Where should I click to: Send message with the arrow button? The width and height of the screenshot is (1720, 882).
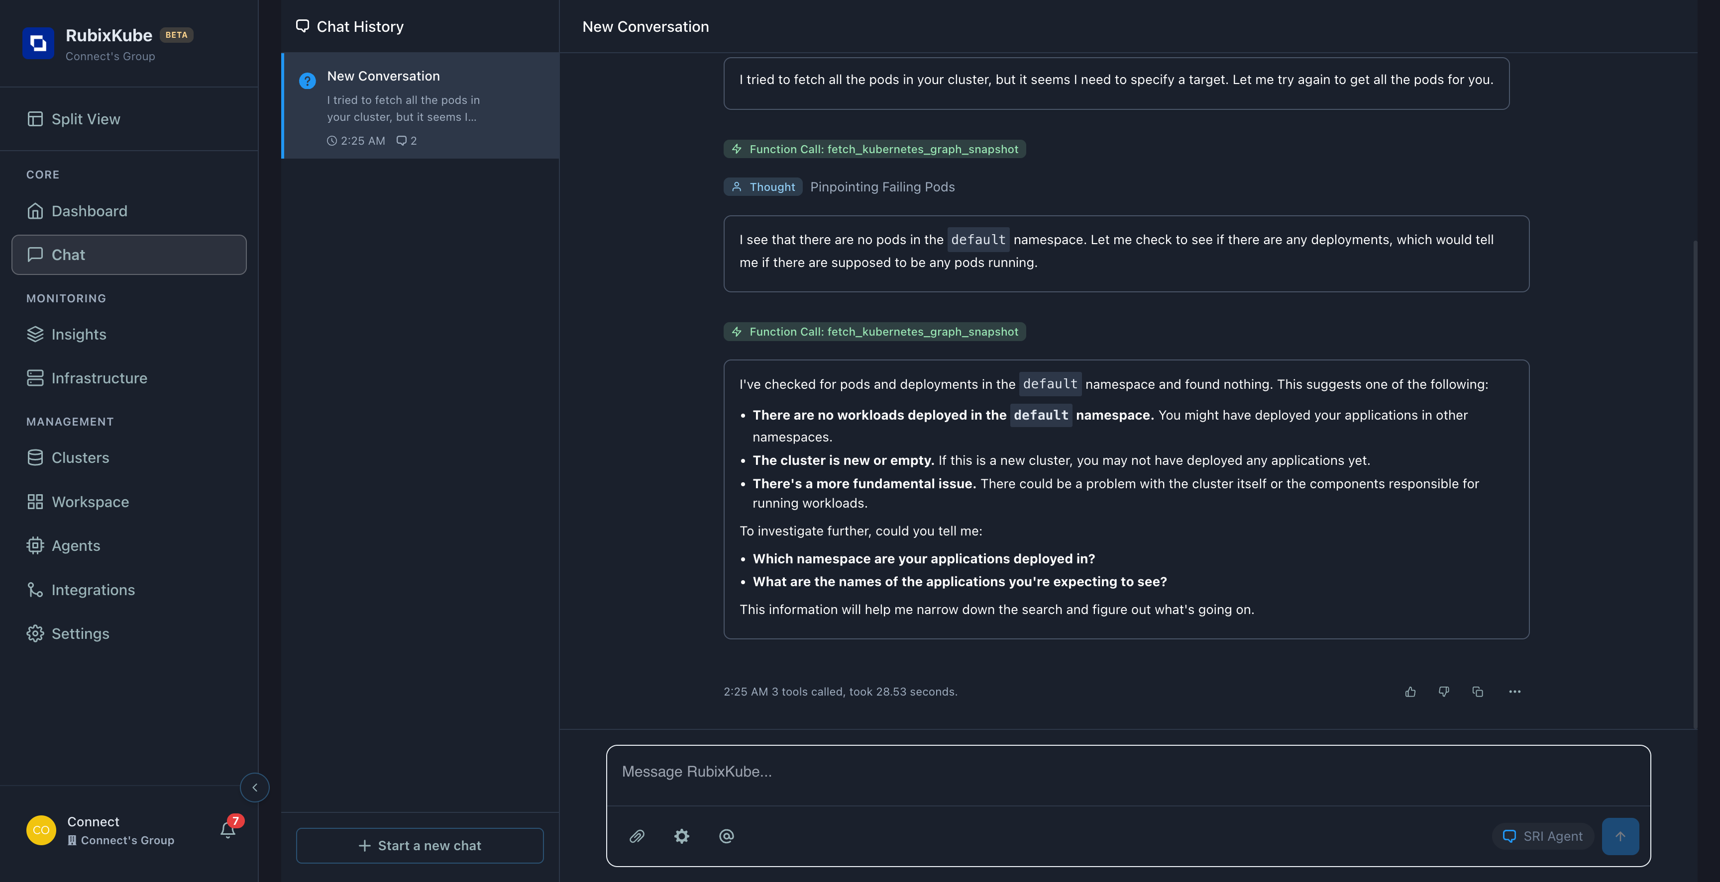click(x=1620, y=836)
